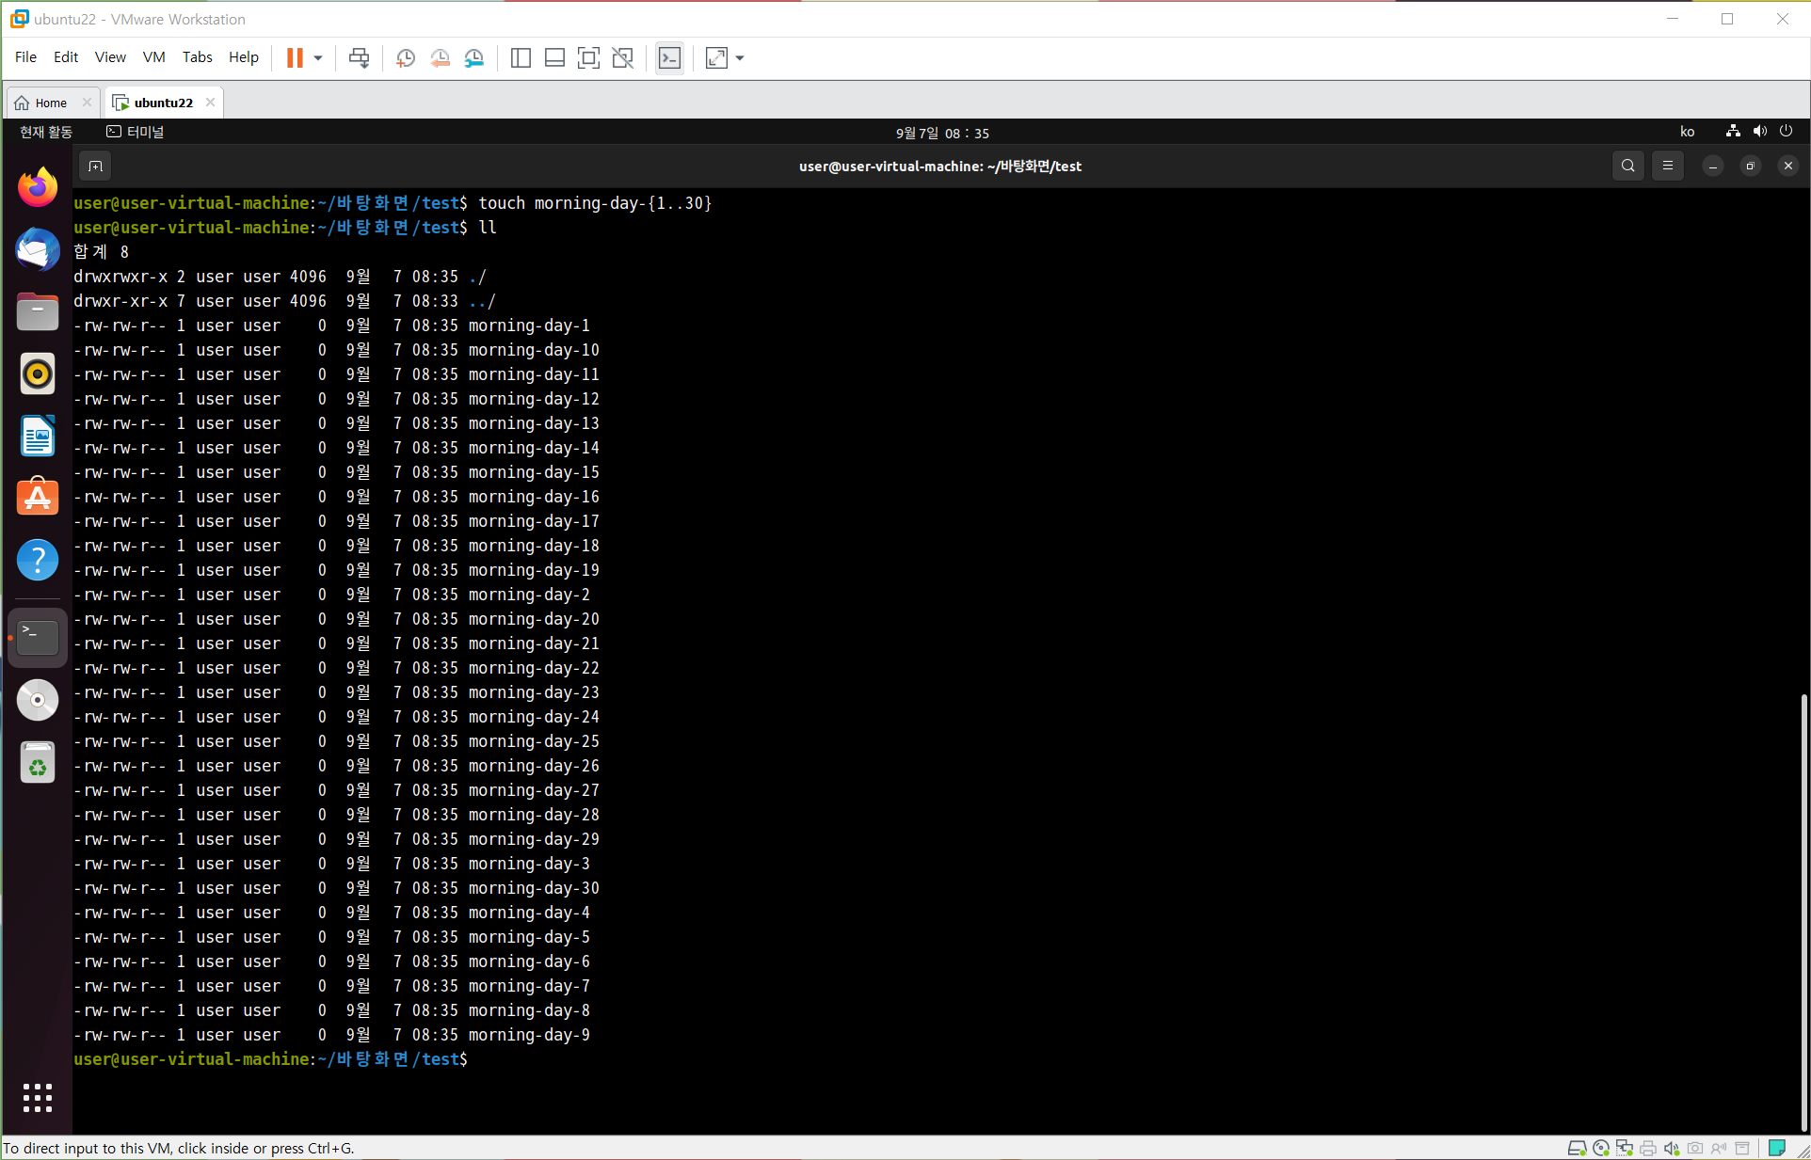Image resolution: width=1811 pixels, height=1160 pixels.
Task: Open the new terminal tab button
Action: [x=95, y=166]
